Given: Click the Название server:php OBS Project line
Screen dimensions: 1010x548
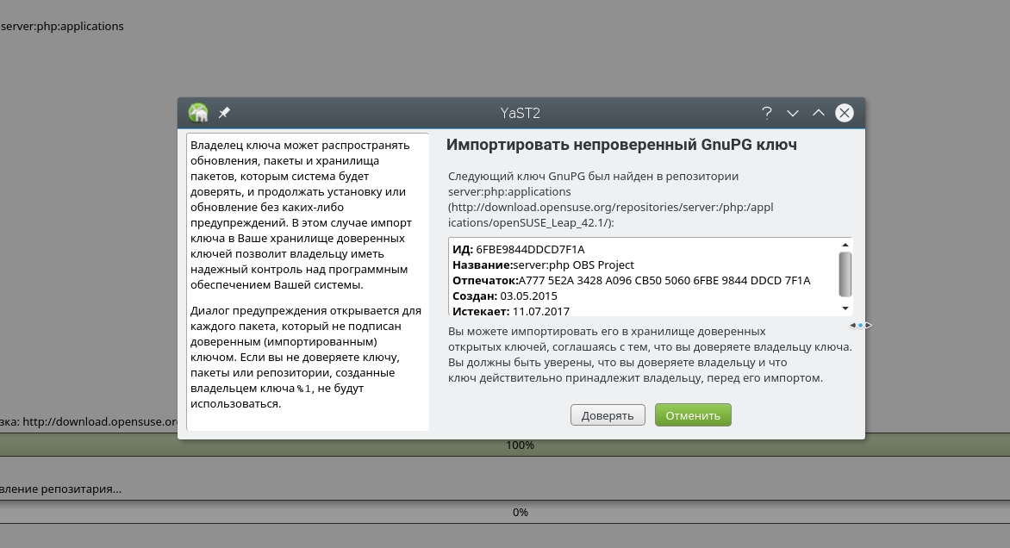Looking at the screenshot, I should coord(543,265).
